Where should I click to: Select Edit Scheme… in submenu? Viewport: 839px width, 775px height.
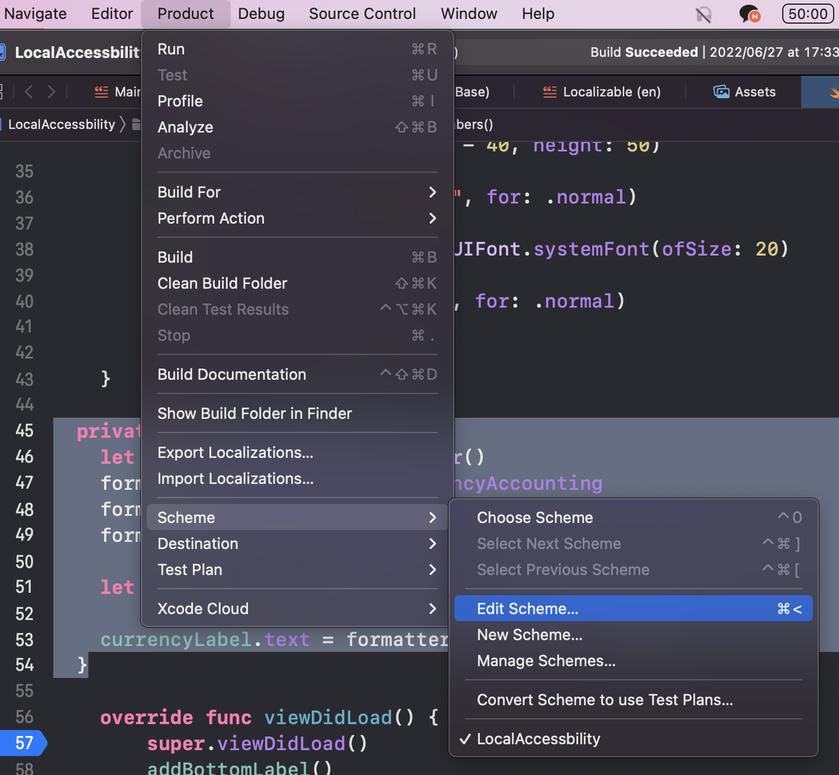634,609
